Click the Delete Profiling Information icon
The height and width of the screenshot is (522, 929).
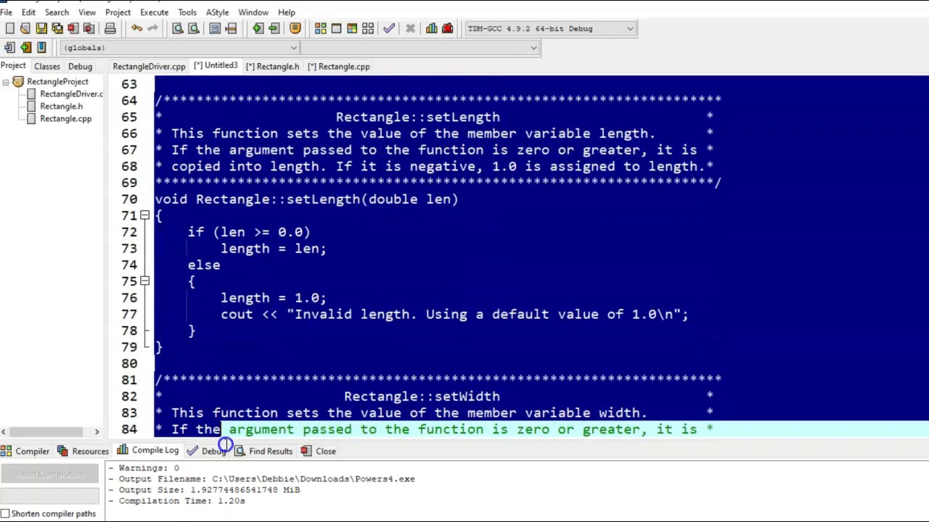[448, 28]
